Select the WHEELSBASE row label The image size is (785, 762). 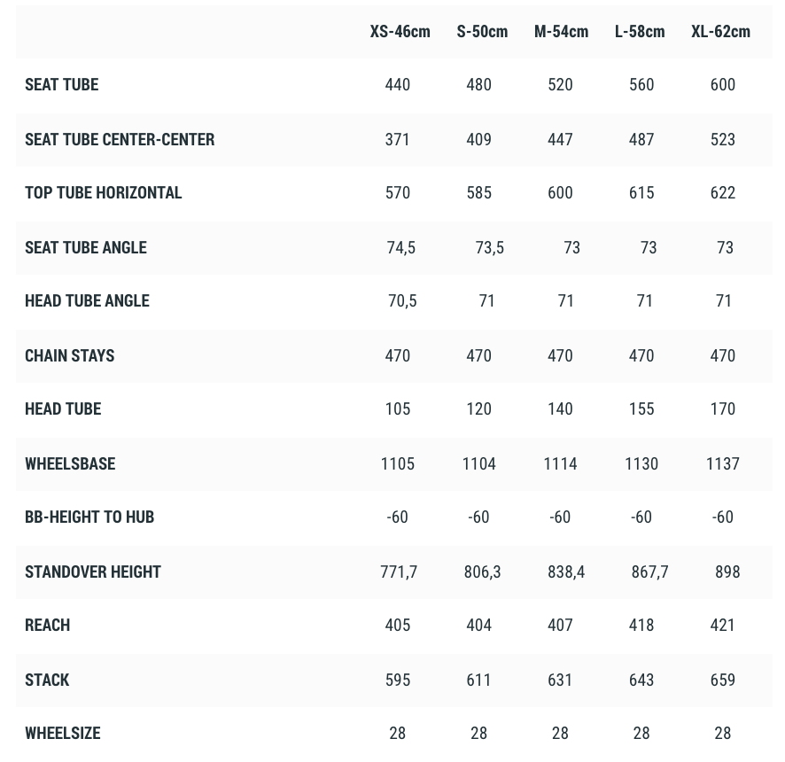point(70,464)
